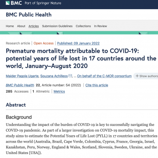
Task: Click the Open Access label
Action: 43,43
